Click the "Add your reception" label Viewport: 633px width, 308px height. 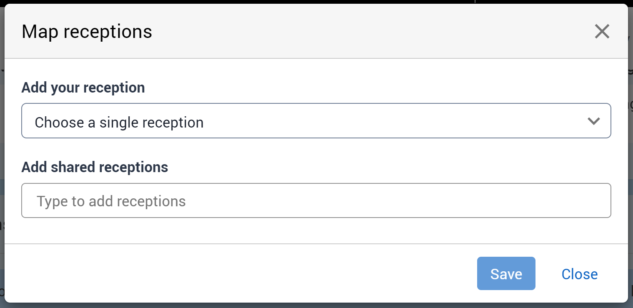(83, 88)
